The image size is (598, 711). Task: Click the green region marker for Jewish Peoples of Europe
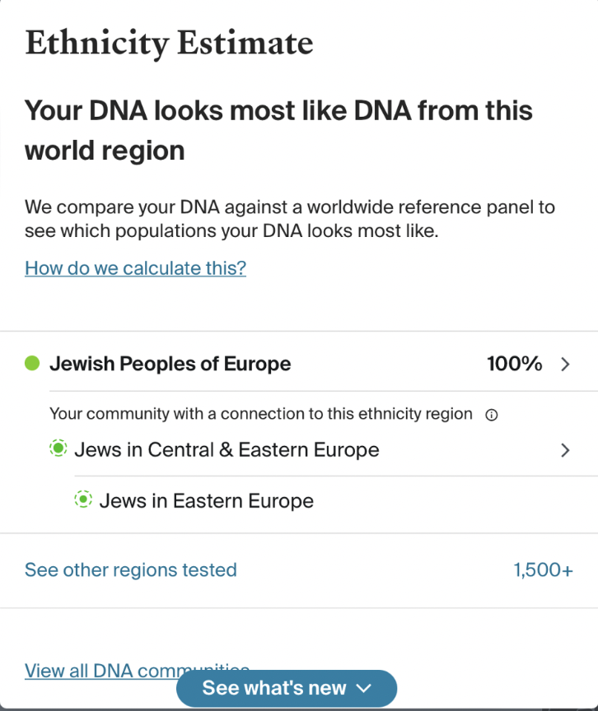tap(31, 363)
